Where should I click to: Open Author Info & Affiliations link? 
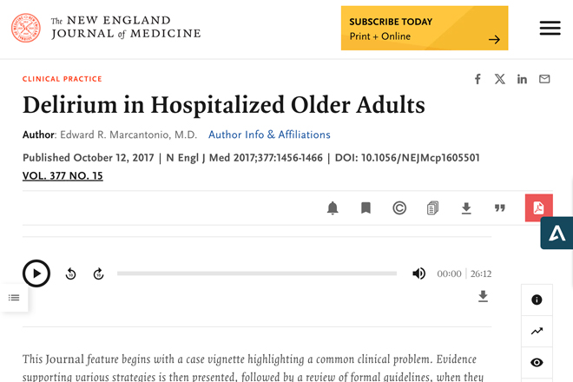click(x=269, y=135)
